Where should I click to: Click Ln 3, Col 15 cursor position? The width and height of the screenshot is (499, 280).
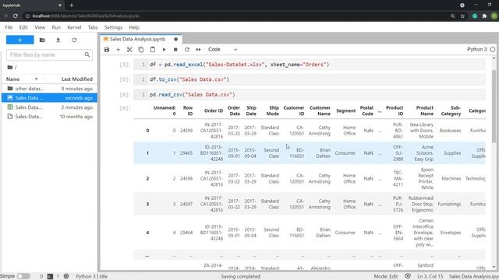(x=430, y=277)
